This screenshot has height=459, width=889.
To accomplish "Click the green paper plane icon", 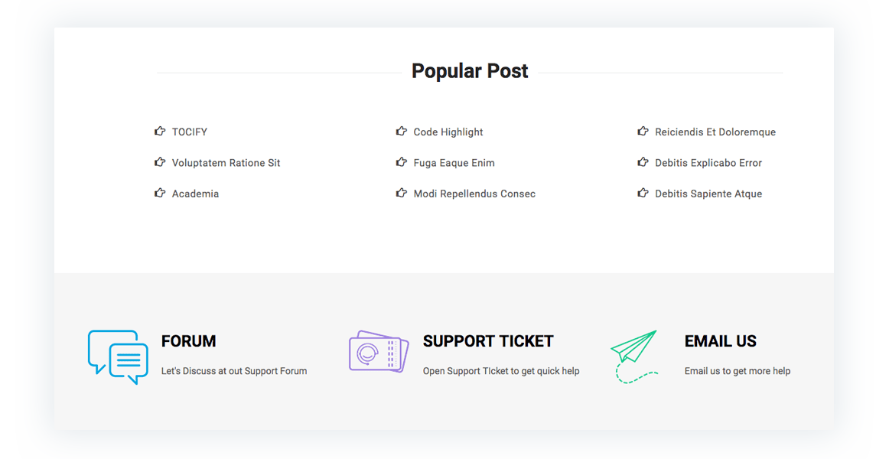I will click(634, 356).
